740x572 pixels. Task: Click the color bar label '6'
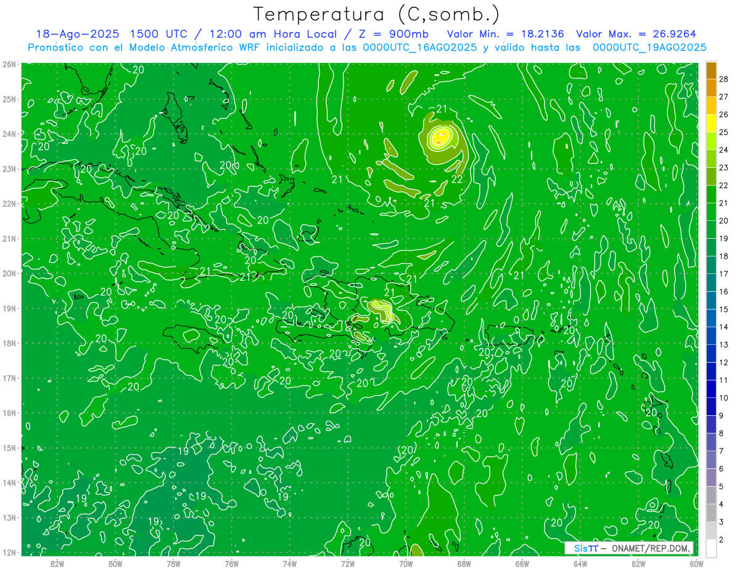721,469
